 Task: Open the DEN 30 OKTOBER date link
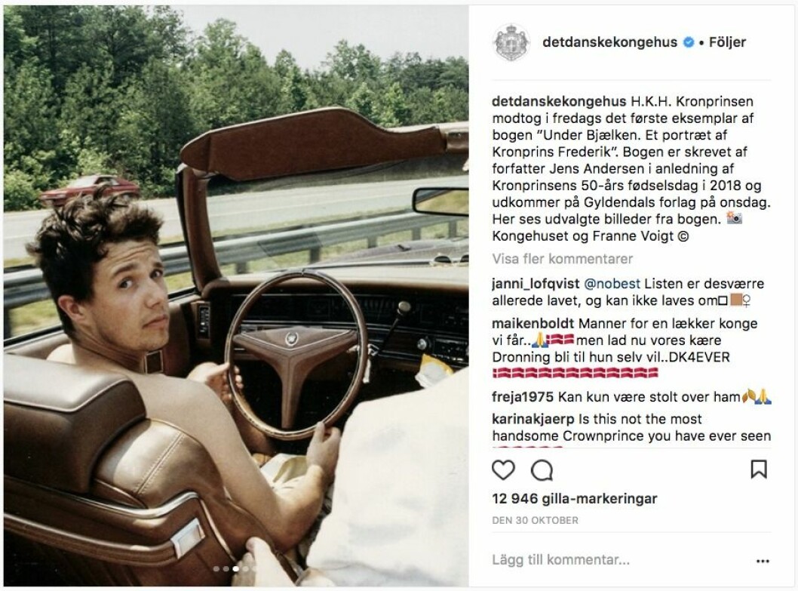coord(535,520)
